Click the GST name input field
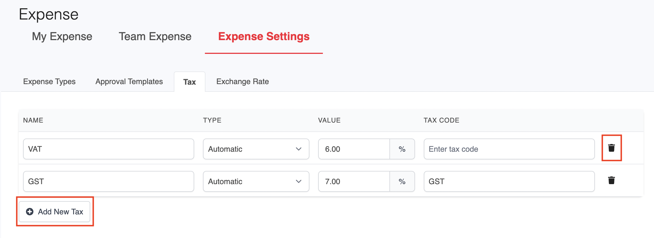Image resolution: width=654 pixels, height=238 pixels. [x=108, y=181]
